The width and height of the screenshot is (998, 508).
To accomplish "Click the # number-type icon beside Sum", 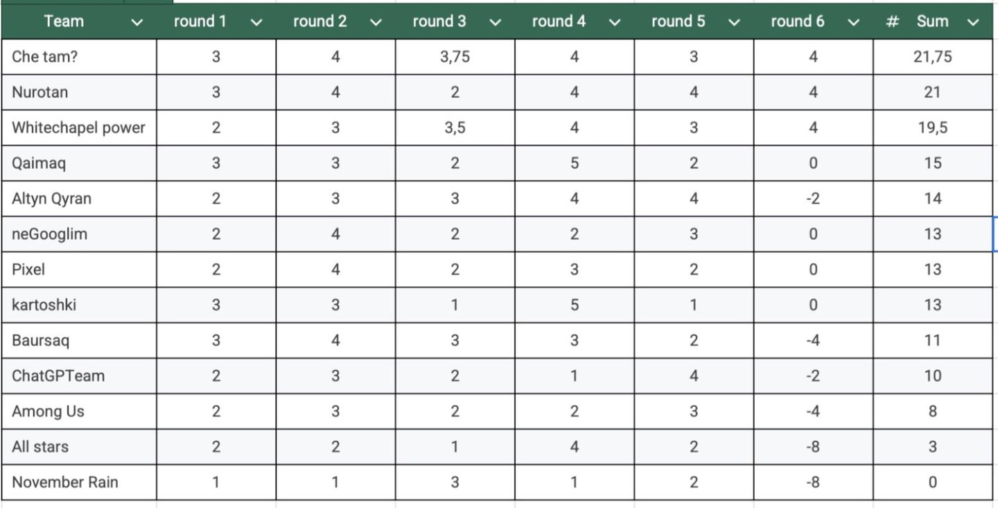I will coord(893,21).
